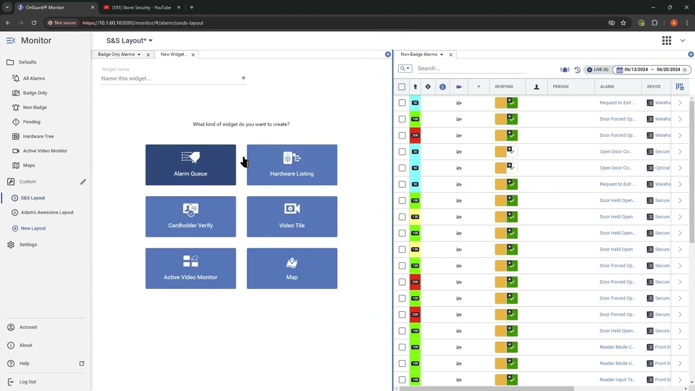Image resolution: width=695 pixels, height=391 pixels.
Task: Open the Badge Only Alarms tab dropdown
Action: point(139,54)
